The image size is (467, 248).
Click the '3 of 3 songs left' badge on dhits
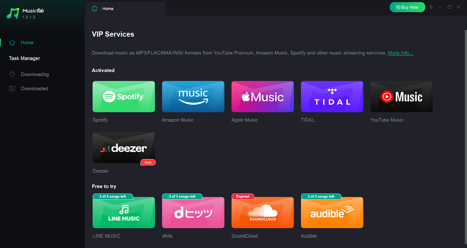click(182, 197)
